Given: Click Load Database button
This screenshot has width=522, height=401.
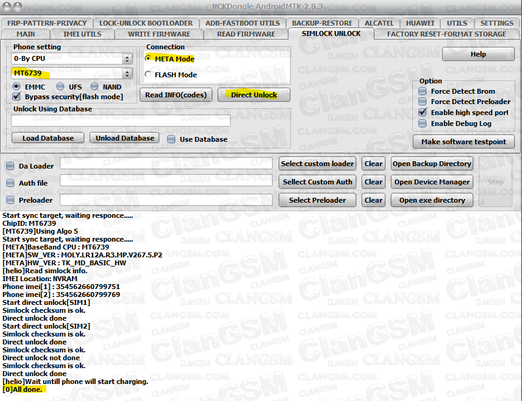Looking at the screenshot, I should (48, 138).
